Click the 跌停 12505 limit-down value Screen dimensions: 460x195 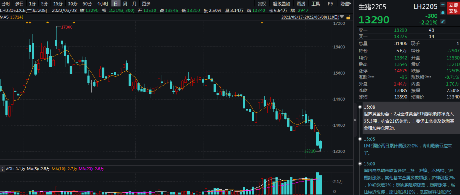click(x=453, y=71)
